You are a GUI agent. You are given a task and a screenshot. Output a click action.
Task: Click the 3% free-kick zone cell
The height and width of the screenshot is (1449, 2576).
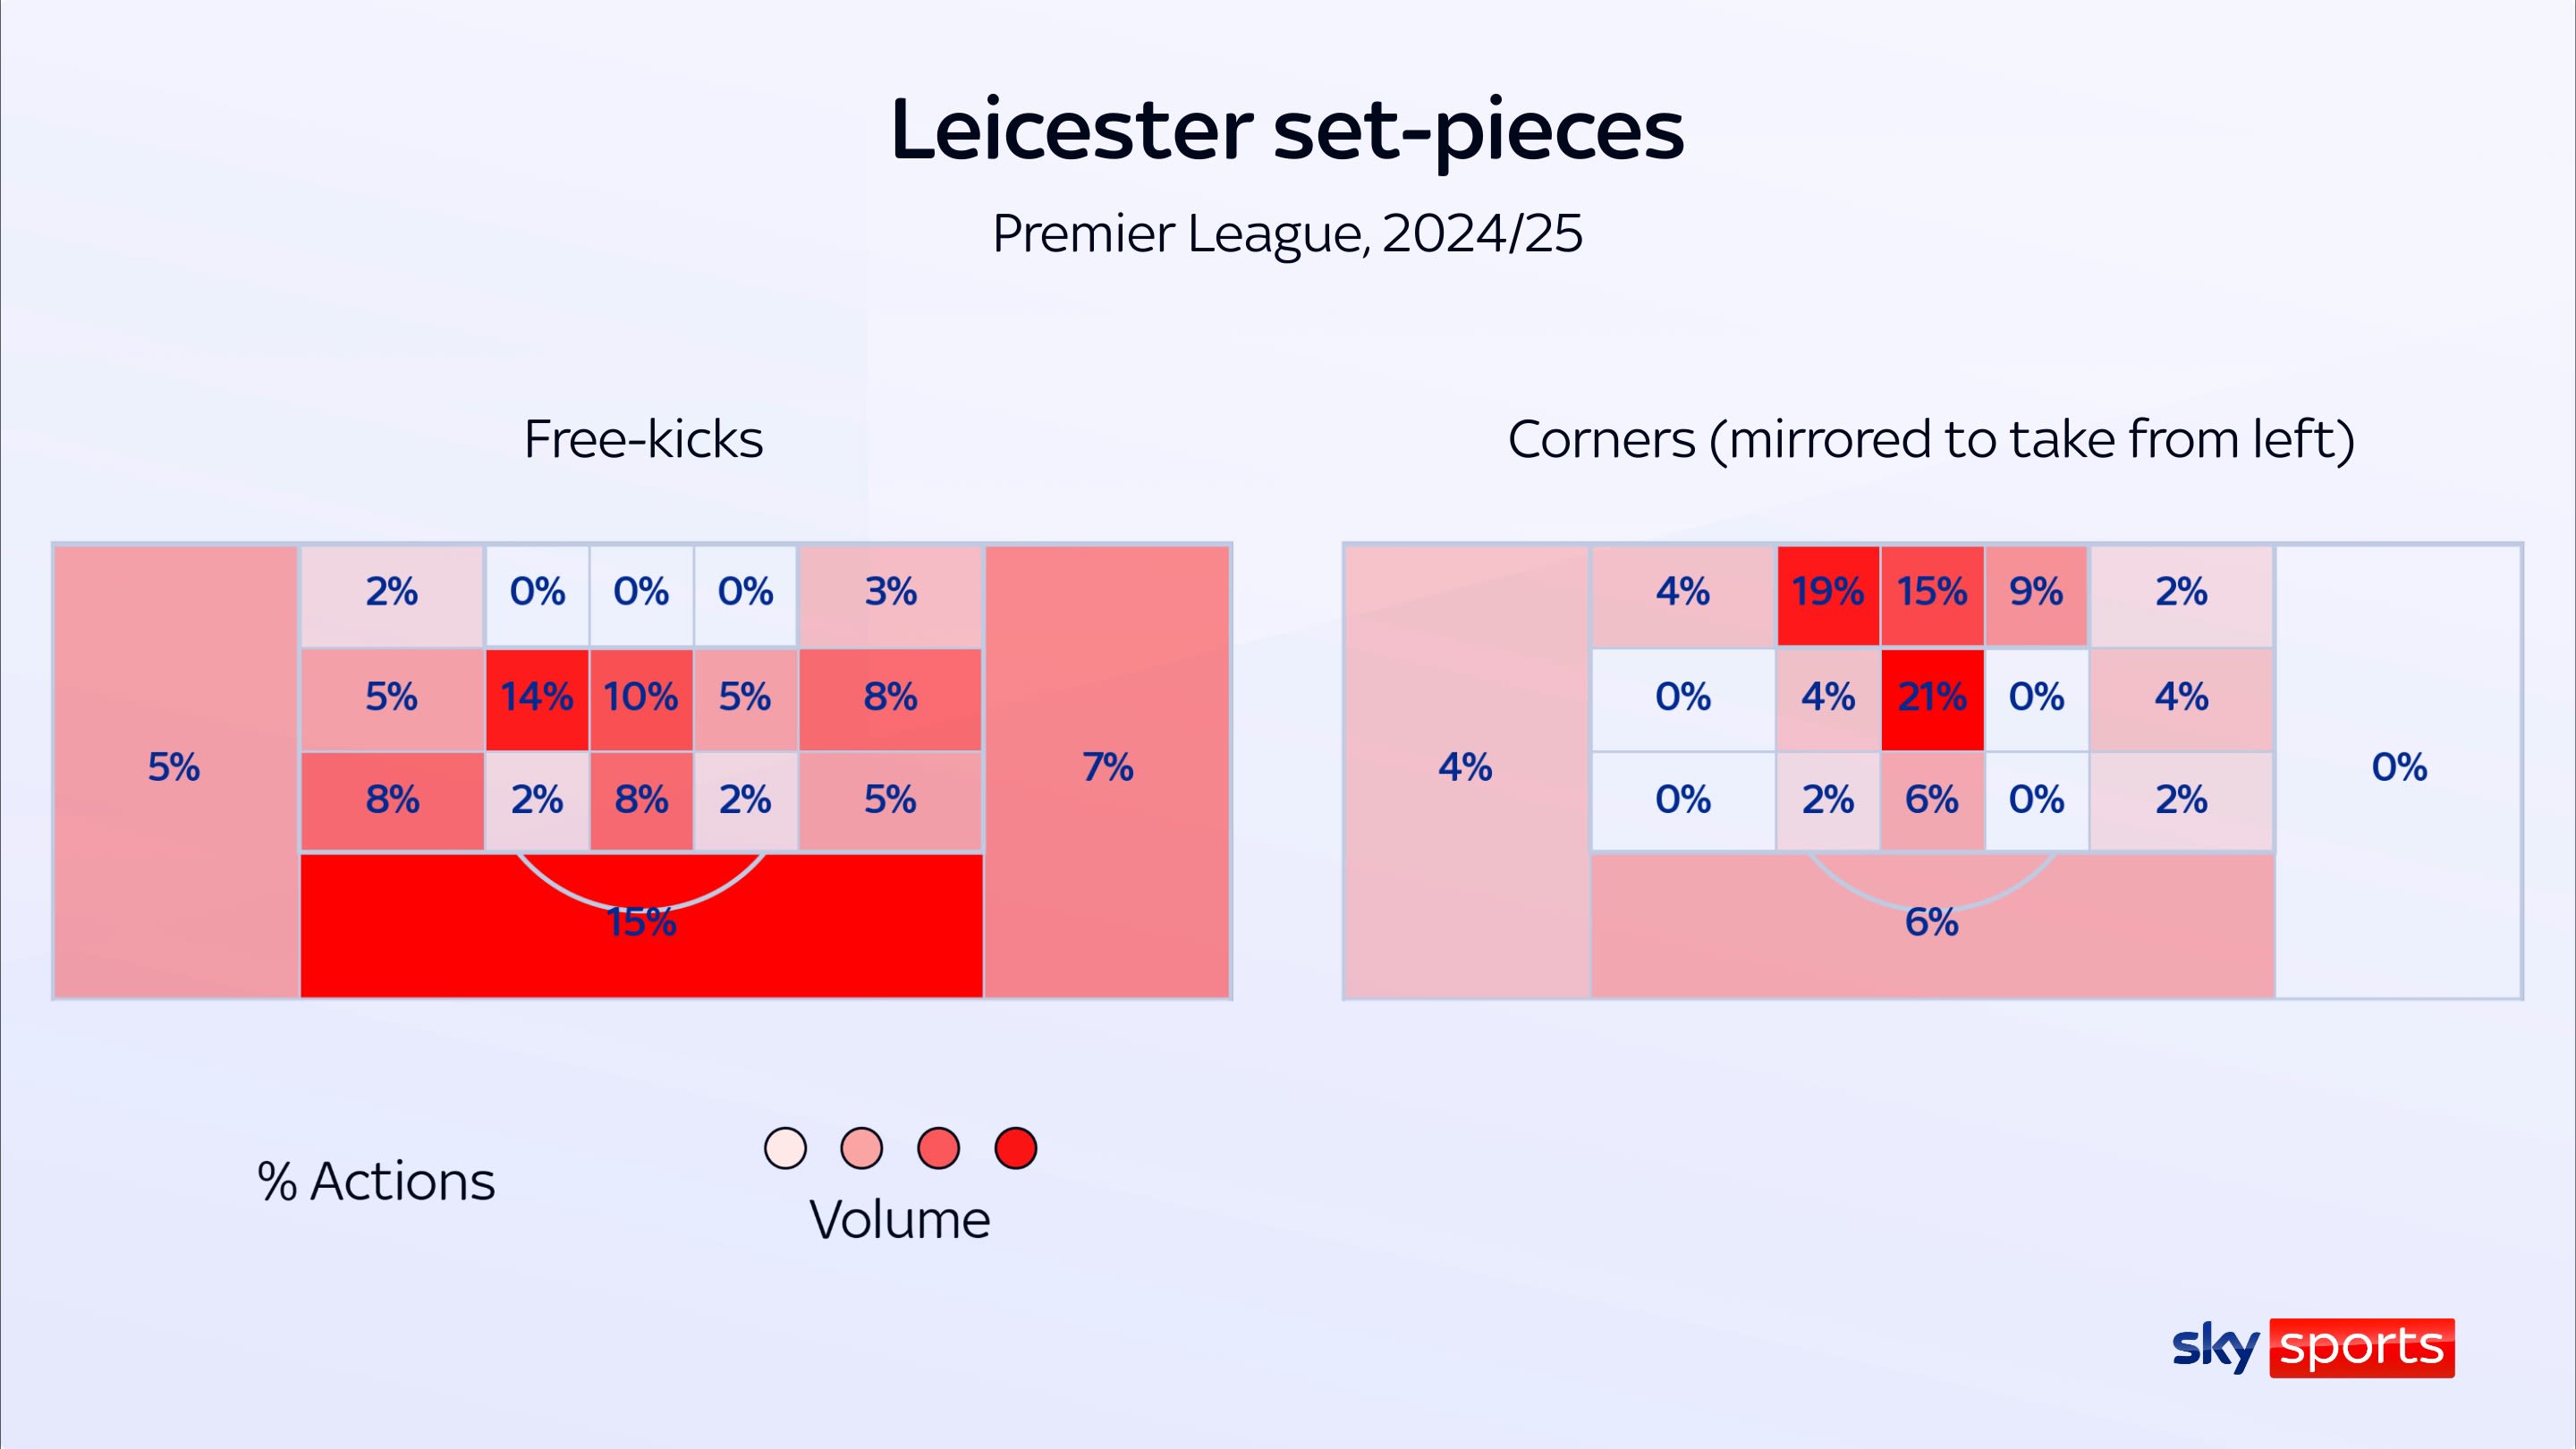(890, 594)
